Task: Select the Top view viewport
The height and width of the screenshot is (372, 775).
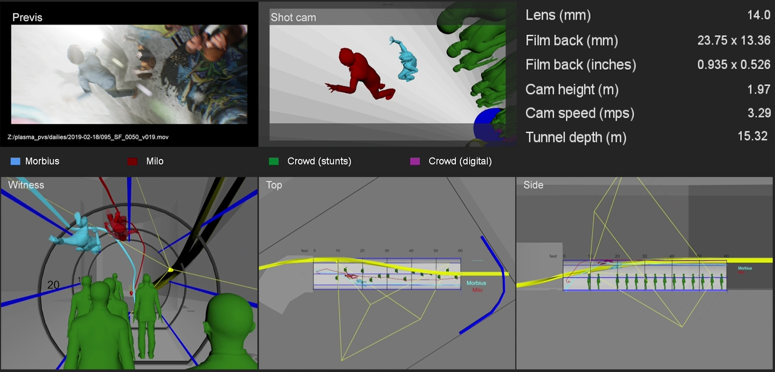Action: (387, 273)
